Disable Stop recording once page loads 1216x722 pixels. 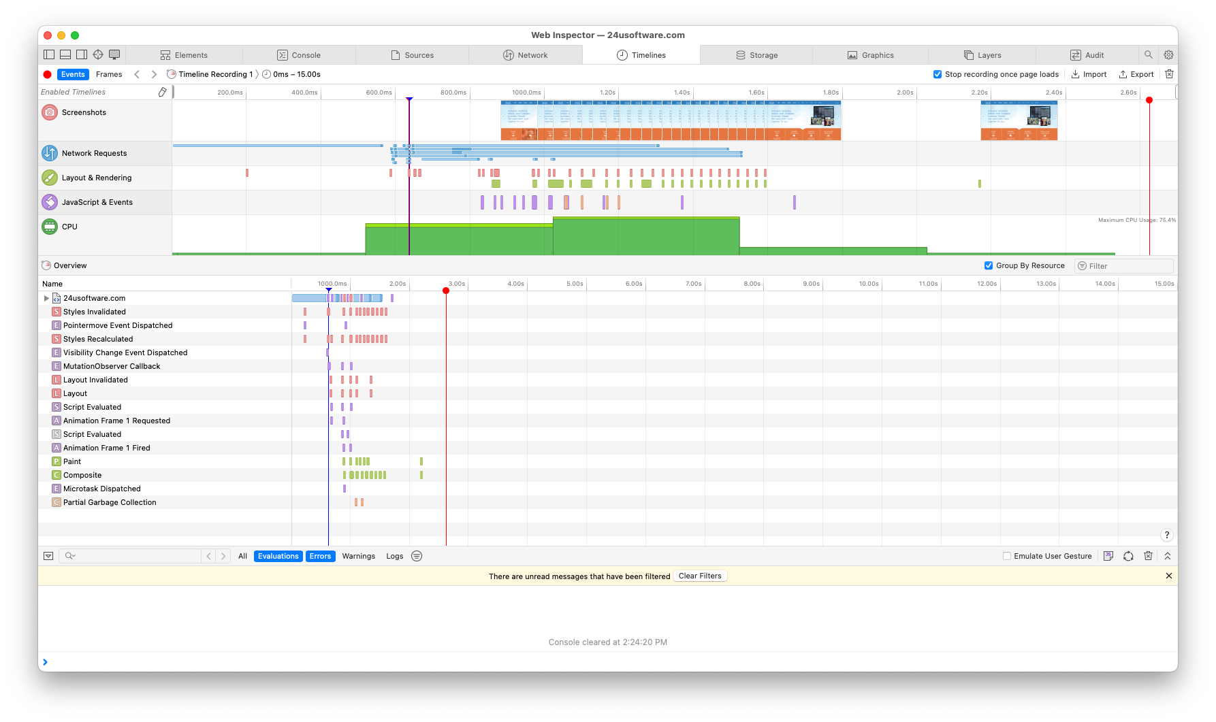(x=938, y=75)
